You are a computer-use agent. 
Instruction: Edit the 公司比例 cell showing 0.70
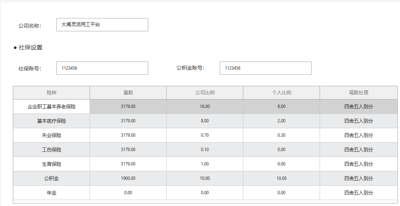[205, 135]
